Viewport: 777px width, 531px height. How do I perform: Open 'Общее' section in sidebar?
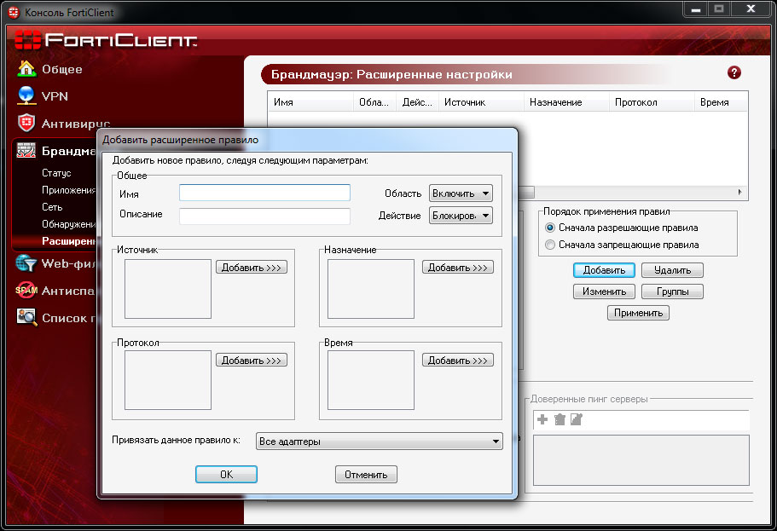pos(62,69)
